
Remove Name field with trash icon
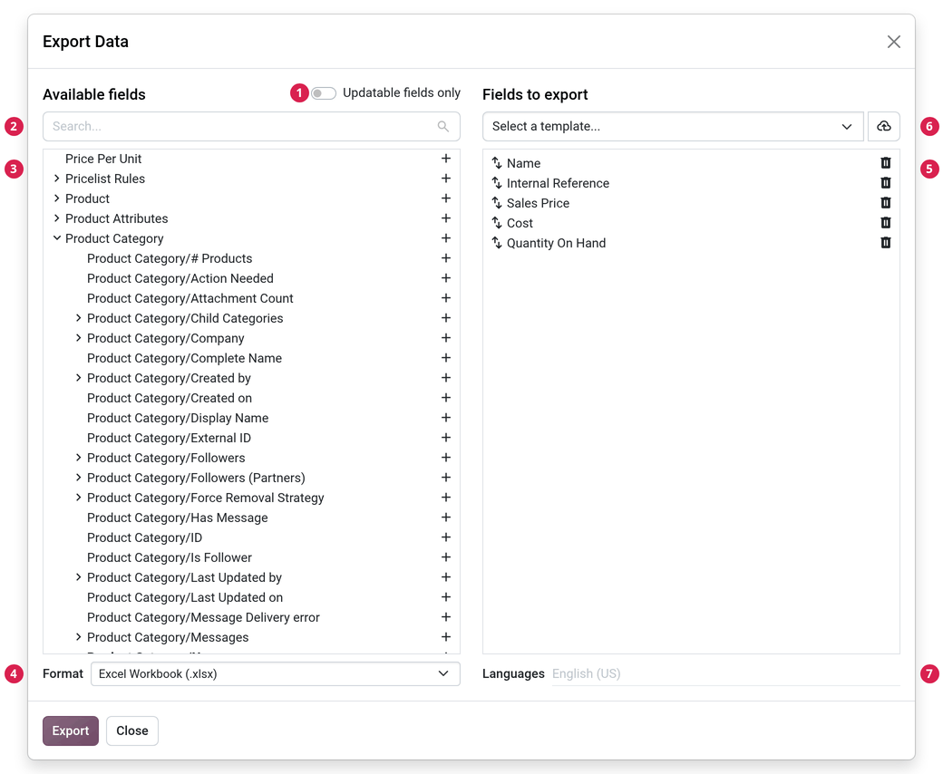pos(885,163)
